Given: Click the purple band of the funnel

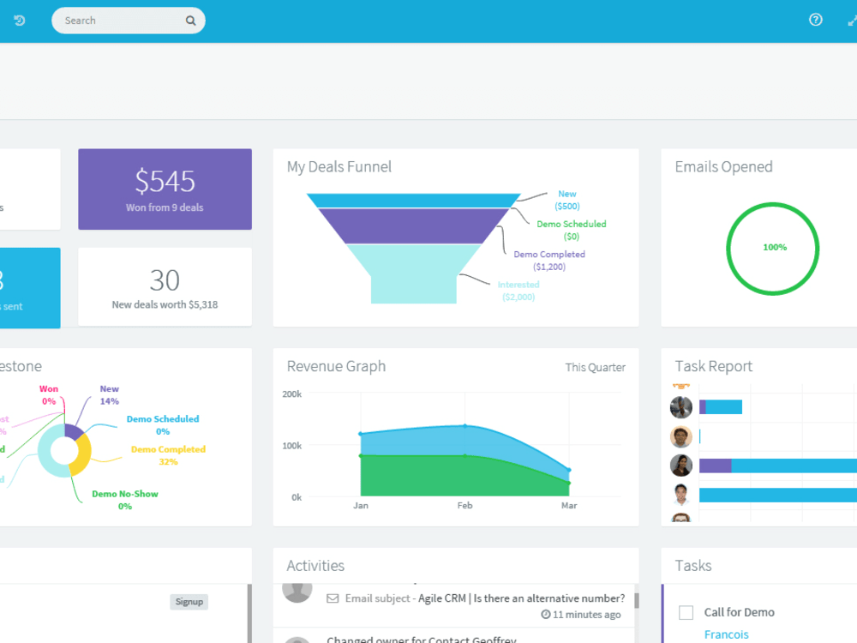Looking at the screenshot, I should point(413,226).
